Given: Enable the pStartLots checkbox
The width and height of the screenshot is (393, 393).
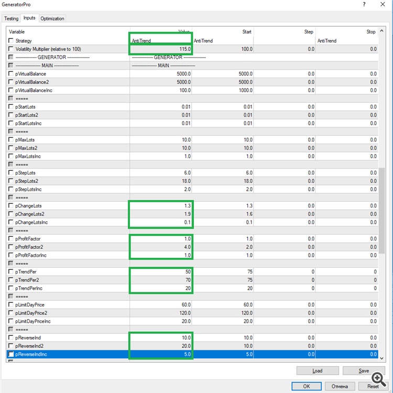Looking at the screenshot, I should [x=11, y=106].
